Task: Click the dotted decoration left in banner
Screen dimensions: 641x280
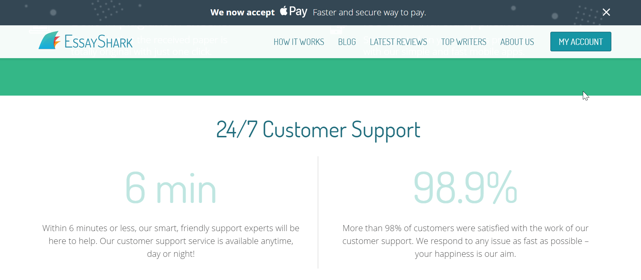Action: 107,10
